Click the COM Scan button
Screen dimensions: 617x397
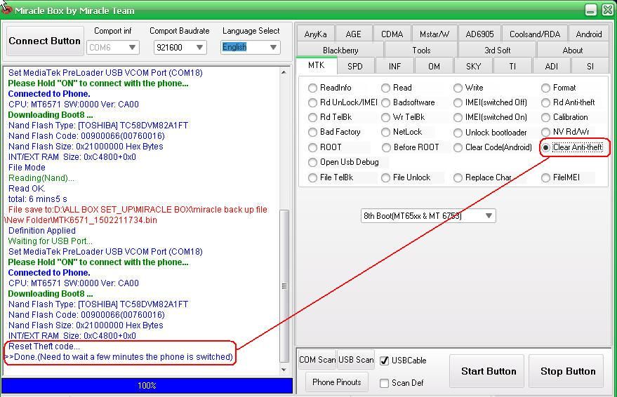(x=317, y=360)
